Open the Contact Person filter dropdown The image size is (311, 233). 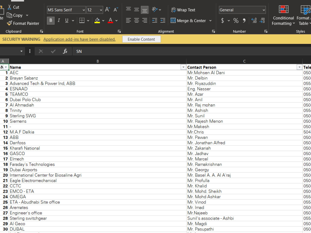(299, 67)
